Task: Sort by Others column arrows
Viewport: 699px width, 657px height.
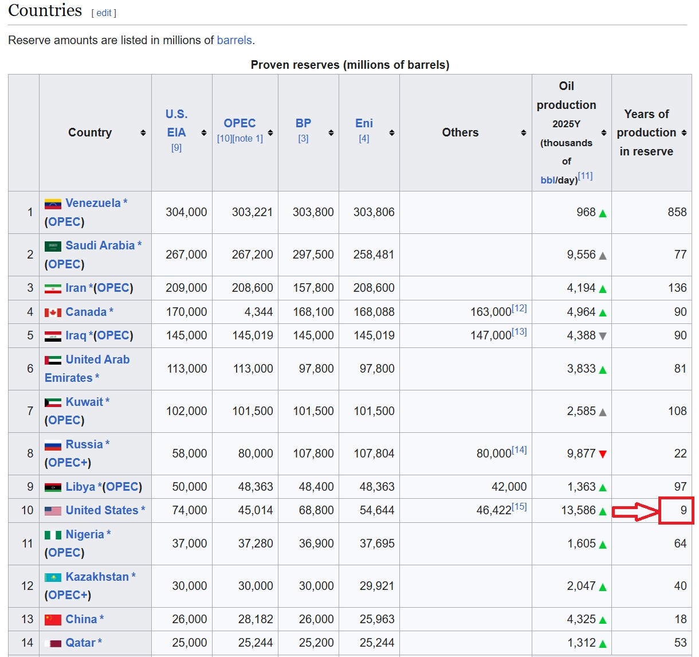Action: [x=523, y=132]
